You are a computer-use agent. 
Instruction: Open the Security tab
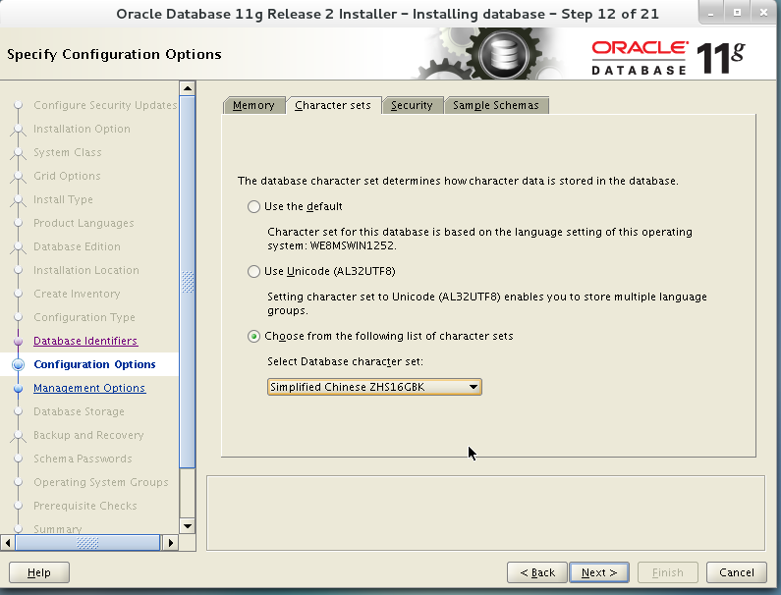click(412, 105)
